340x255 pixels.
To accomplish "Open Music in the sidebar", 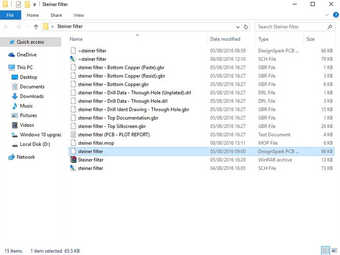I will [26, 106].
